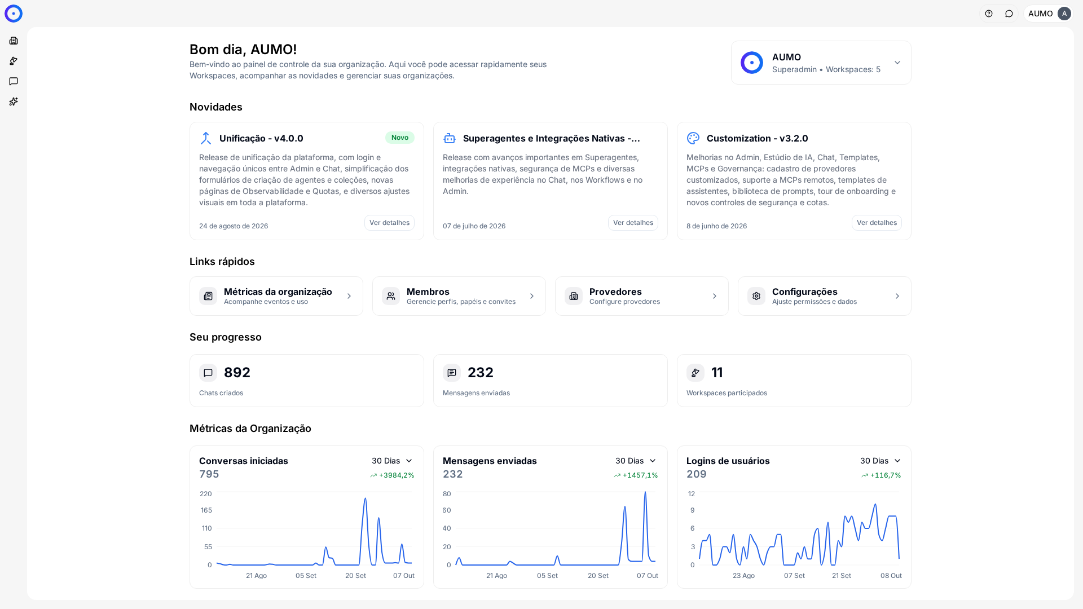View details of Superagentes release
1083x609 pixels.
point(633,223)
